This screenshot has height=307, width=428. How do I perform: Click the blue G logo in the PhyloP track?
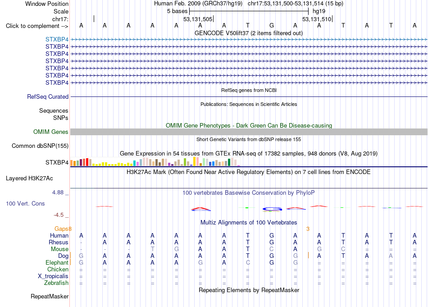coord(272,210)
